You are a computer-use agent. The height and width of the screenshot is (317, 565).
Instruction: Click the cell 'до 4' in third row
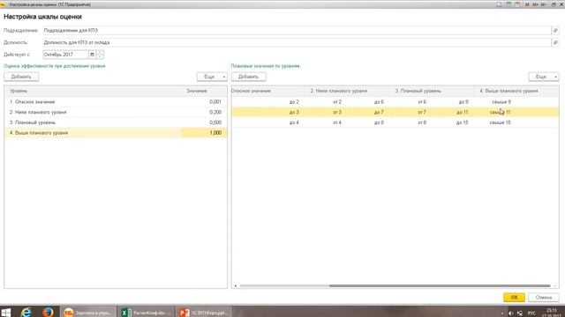pos(294,122)
